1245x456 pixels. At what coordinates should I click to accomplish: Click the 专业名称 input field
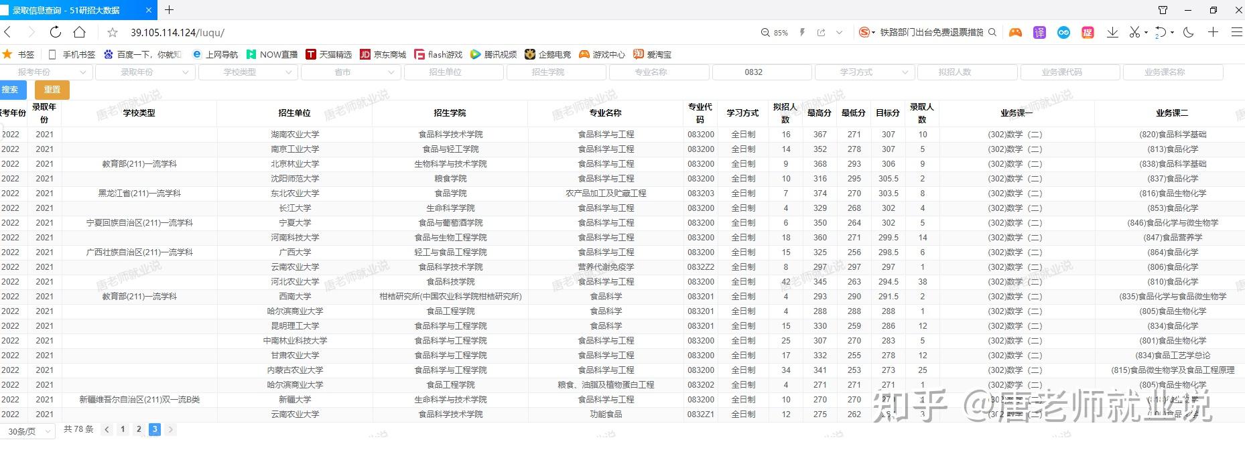tap(659, 72)
